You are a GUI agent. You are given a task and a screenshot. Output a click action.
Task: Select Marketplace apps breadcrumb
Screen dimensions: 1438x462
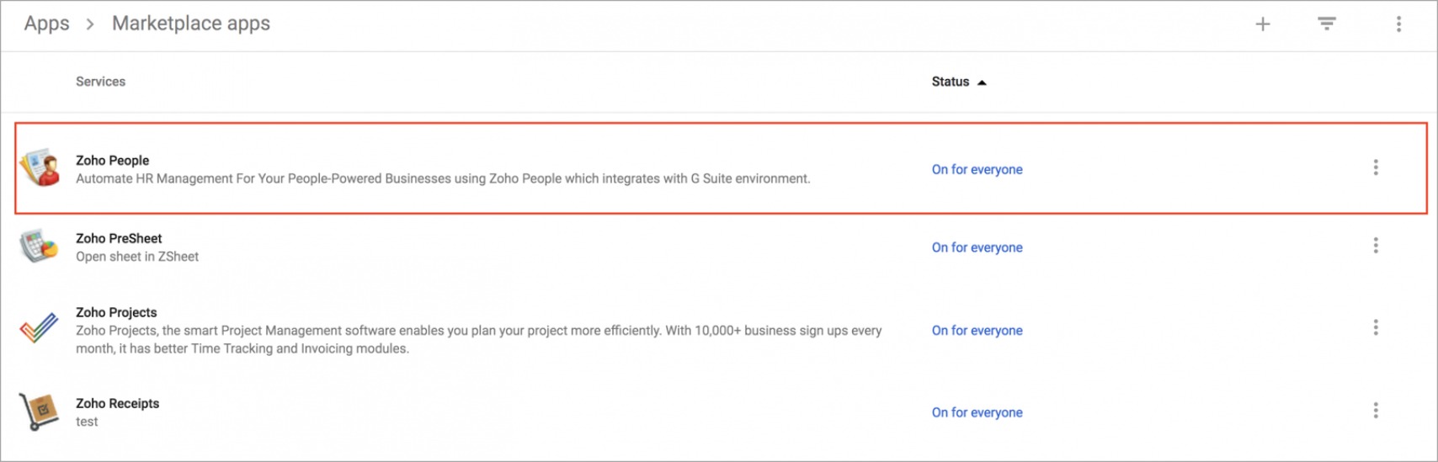click(191, 24)
